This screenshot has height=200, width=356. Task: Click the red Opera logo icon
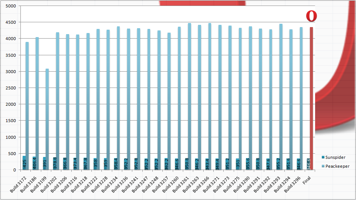311,16
